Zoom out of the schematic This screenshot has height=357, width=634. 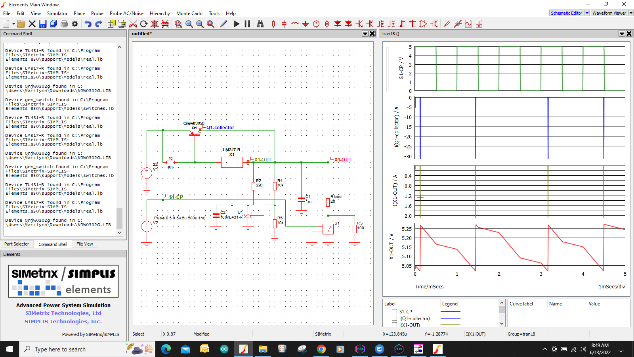pos(189,24)
